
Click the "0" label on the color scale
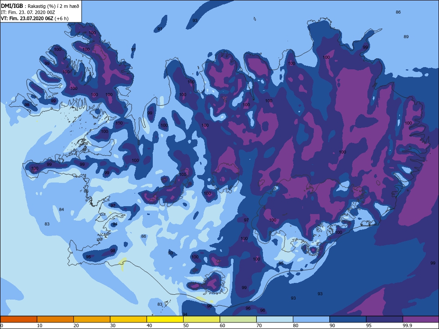point(2,325)
